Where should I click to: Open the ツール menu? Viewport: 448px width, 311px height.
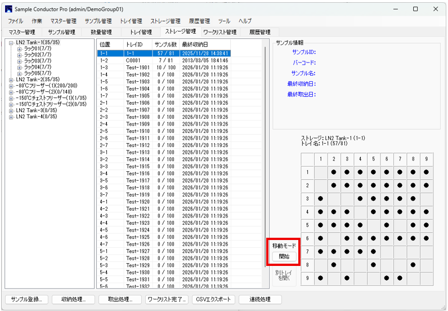225,21
